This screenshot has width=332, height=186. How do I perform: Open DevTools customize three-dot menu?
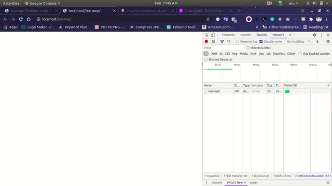point(322,35)
